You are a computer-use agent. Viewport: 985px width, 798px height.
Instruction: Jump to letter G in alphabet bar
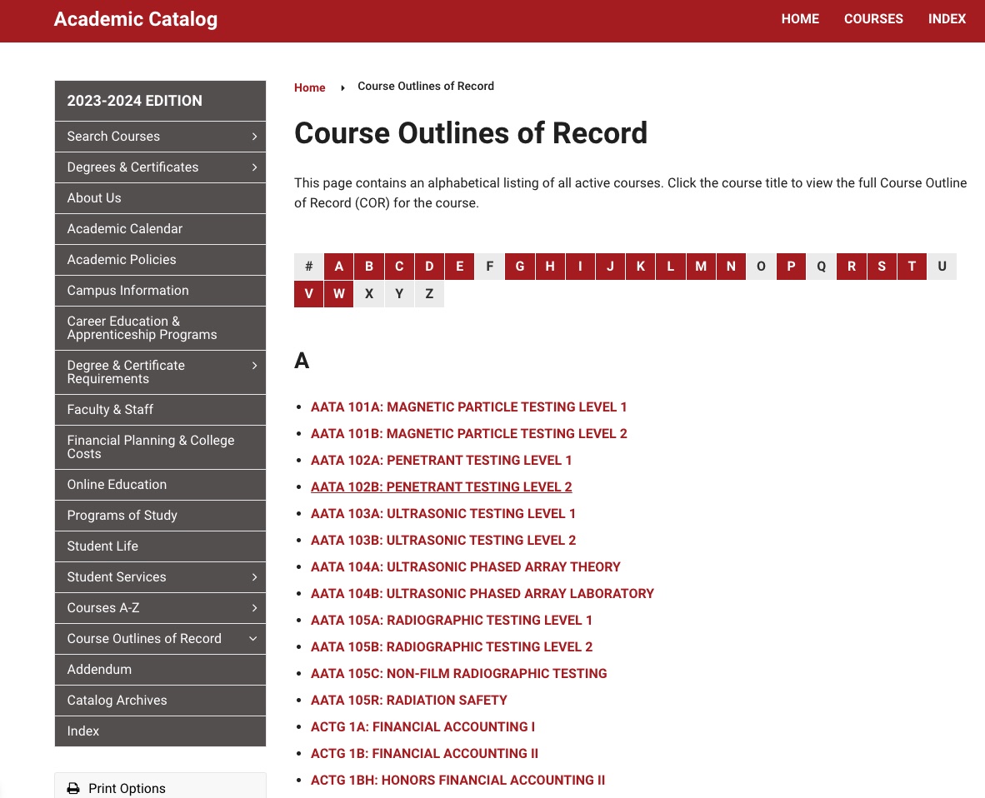tap(520, 267)
